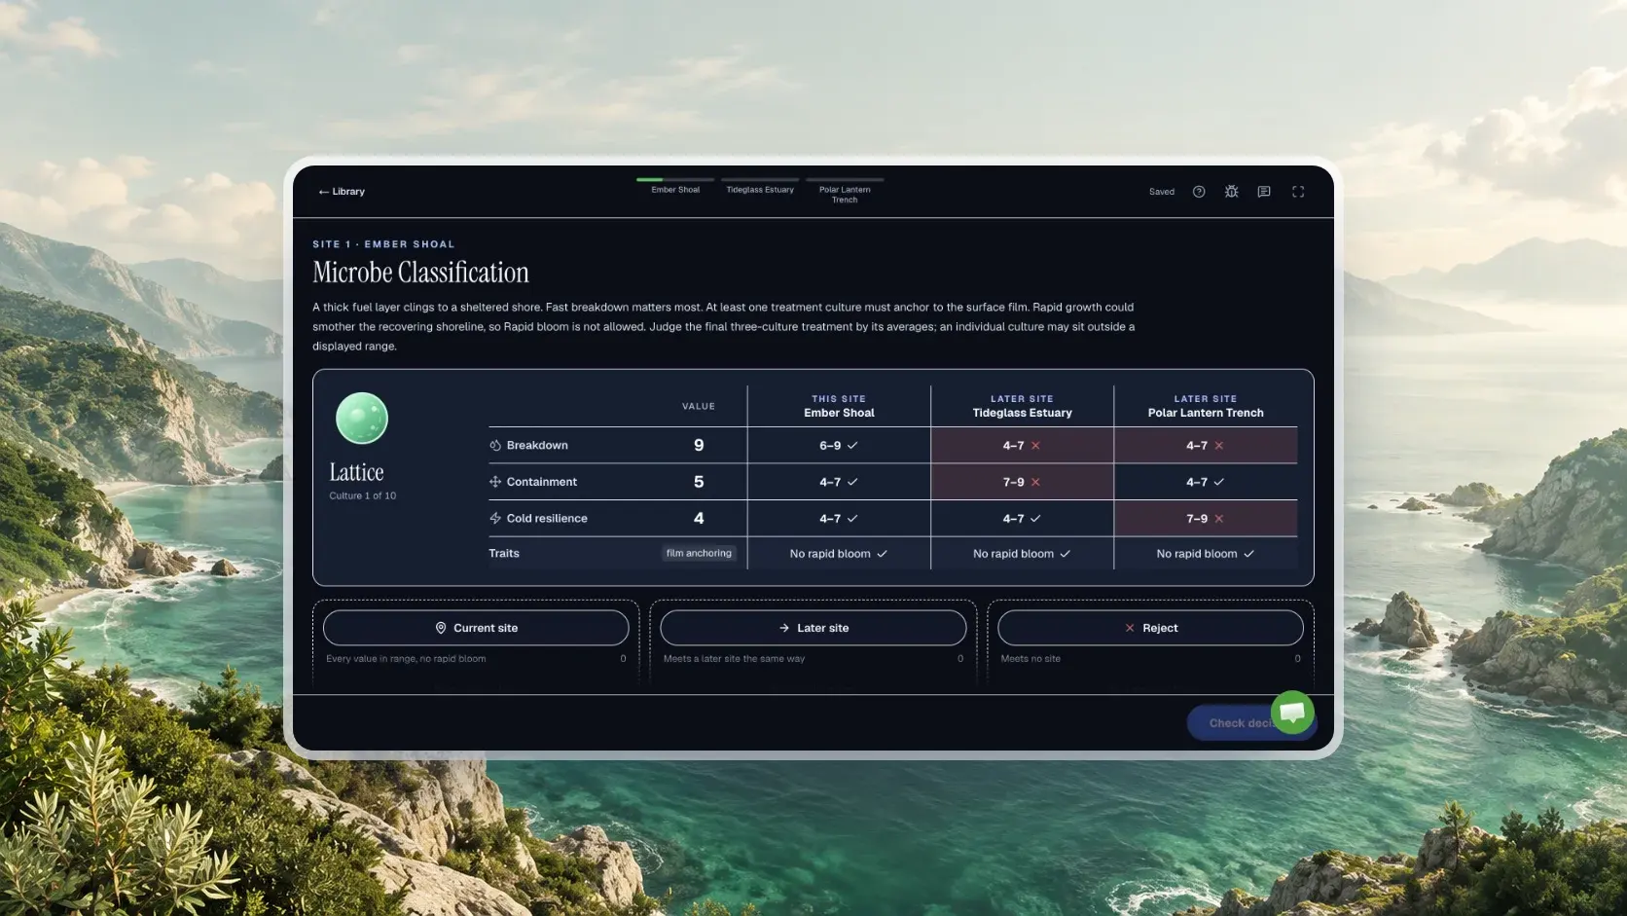The width and height of the screenshot is (1627, 916).
Task: Select the Polar Lantern Trench step
Action: click(845, 191)
